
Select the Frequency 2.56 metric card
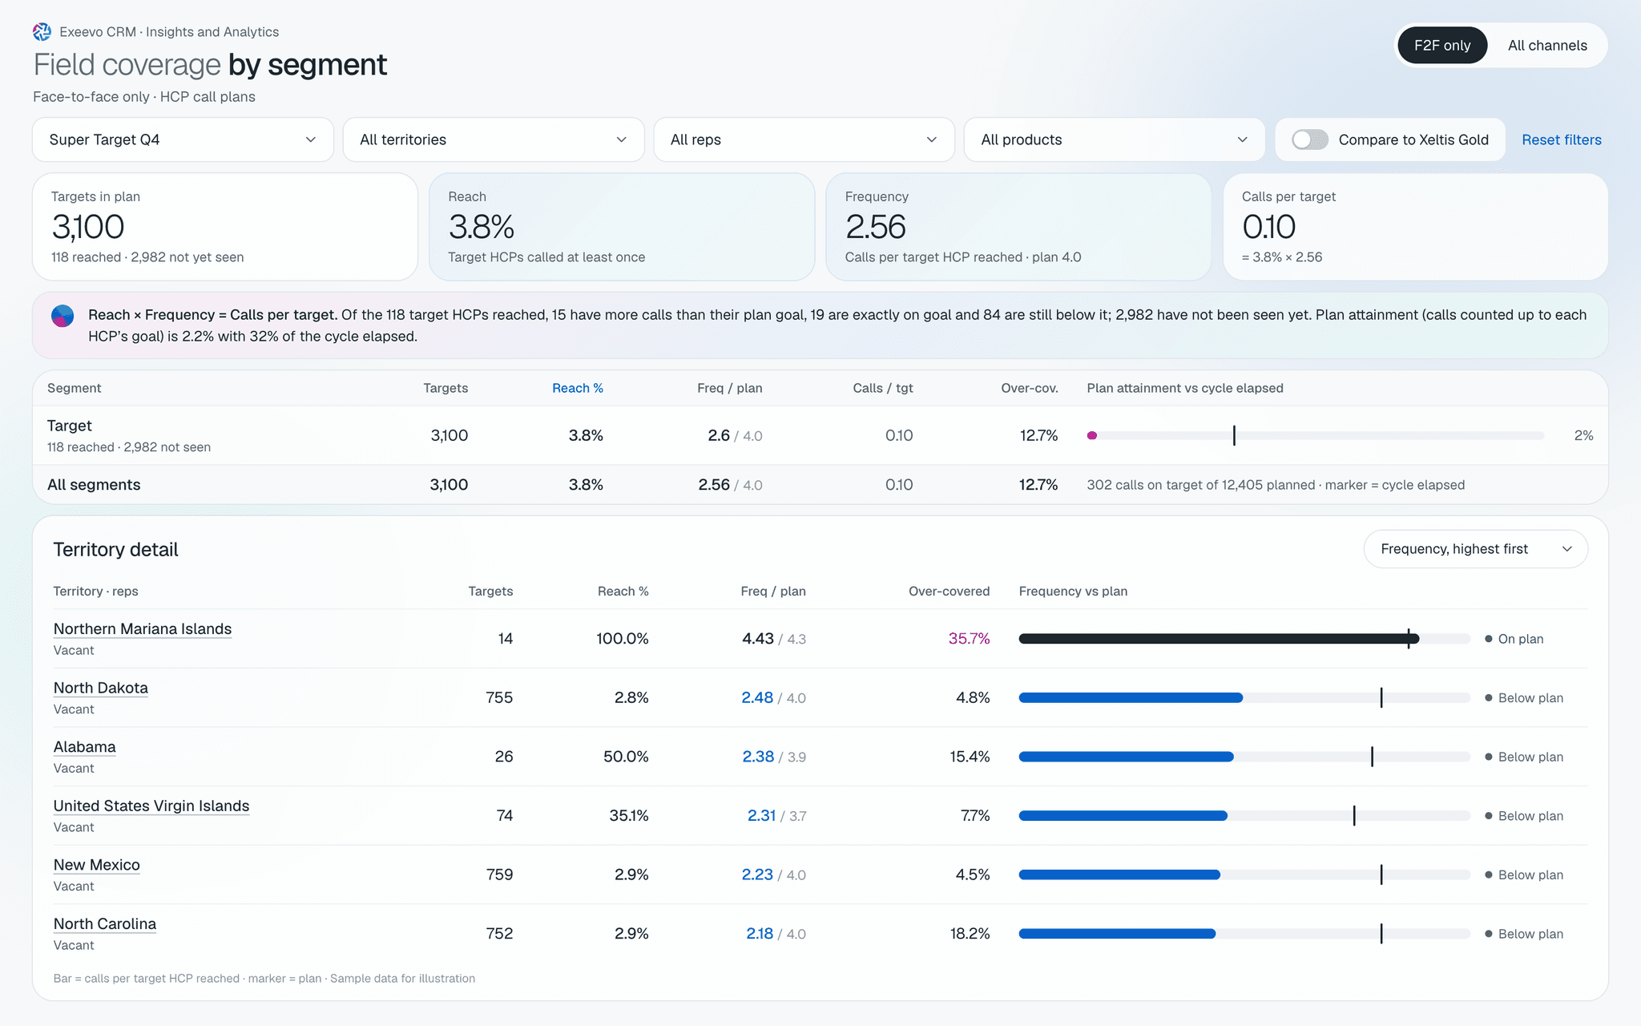[1018, 227]
